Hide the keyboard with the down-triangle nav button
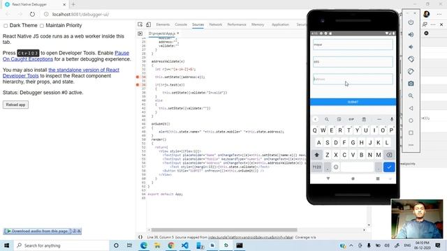 click(328, 178)
